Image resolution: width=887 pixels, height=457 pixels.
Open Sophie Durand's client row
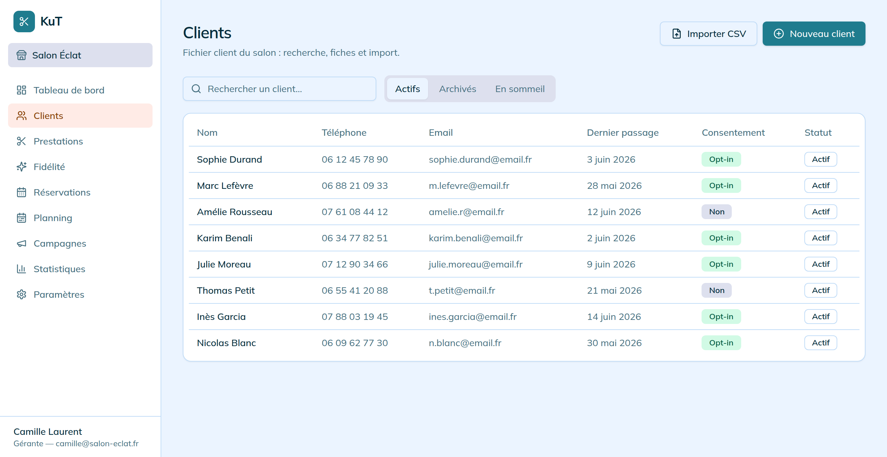coord(524,160)
